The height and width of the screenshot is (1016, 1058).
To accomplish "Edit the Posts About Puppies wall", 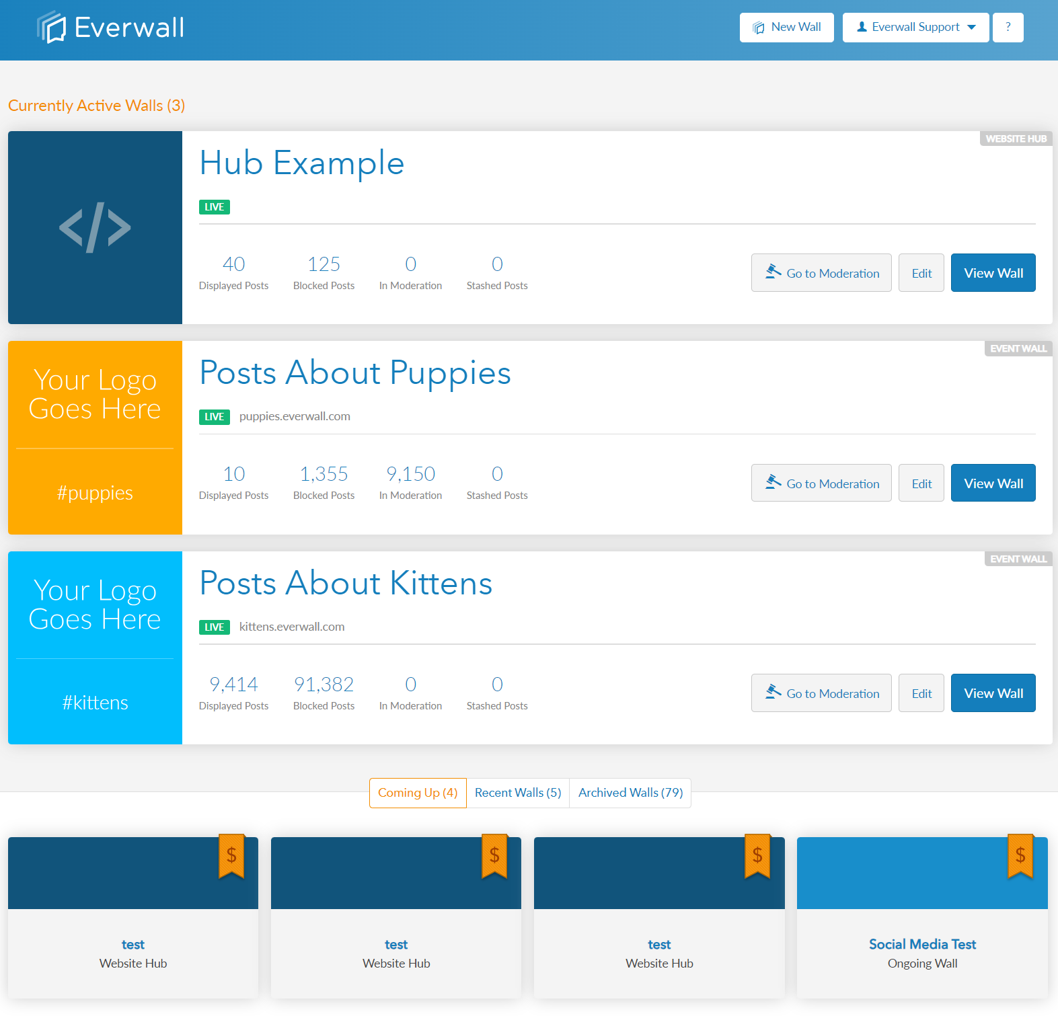I will point(921,483).
